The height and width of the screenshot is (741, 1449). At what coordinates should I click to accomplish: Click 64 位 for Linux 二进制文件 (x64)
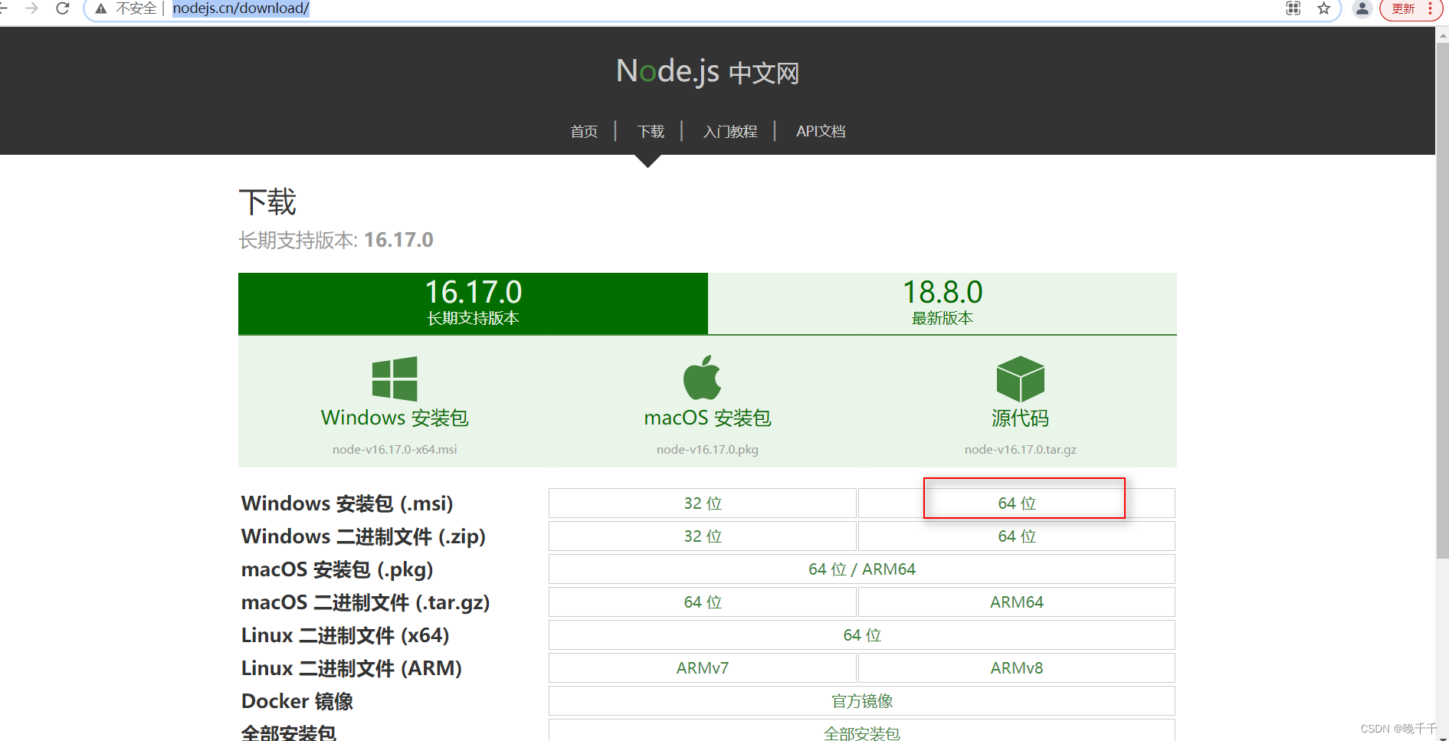point(862,635)
